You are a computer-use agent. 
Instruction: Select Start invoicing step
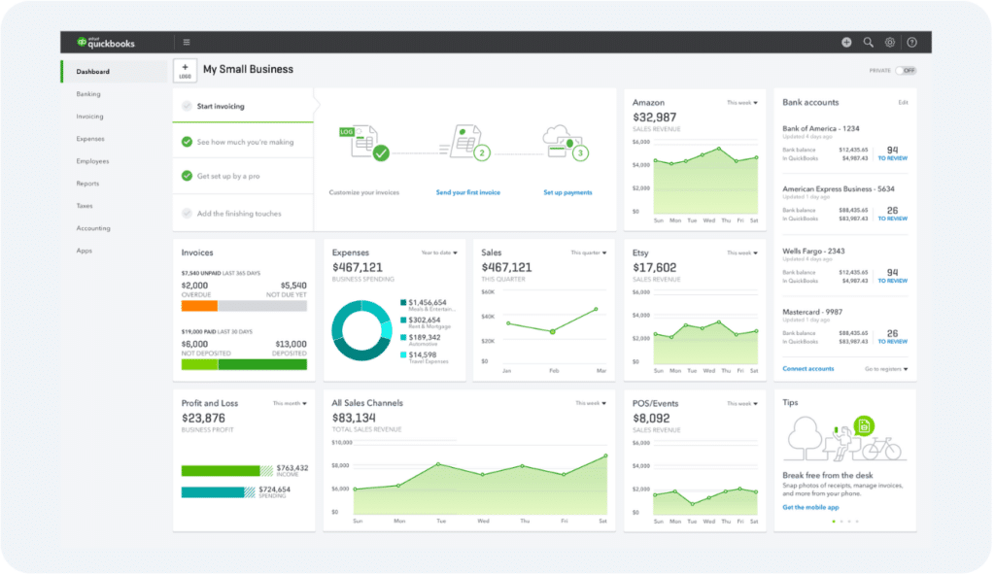tap(243, 106)
